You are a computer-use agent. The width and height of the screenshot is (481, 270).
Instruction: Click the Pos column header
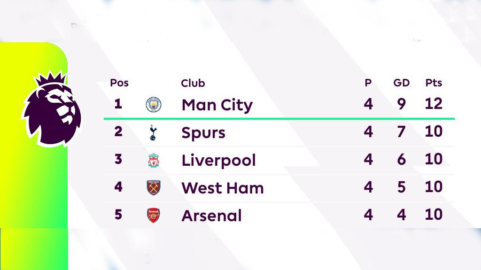point(119,83)
